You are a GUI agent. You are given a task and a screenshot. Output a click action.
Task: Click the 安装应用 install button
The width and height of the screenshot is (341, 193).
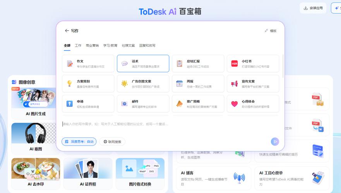(x=313, y=8)
